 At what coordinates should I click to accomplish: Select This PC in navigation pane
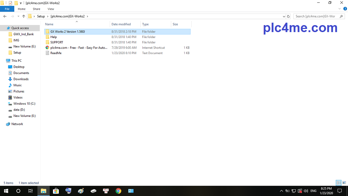tap(16, 61)
